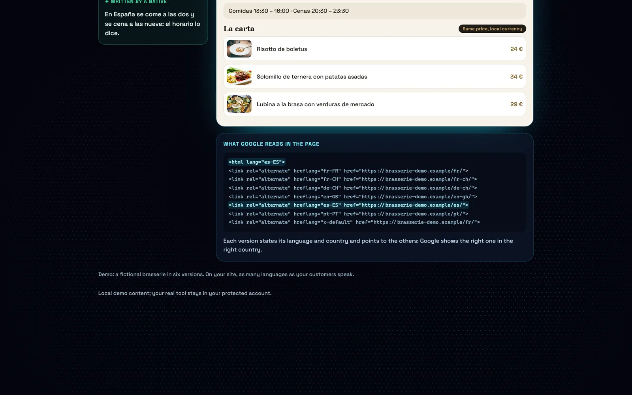Click the Same price, local currency badge
This screenshot has height=395, width=632.
(x=492, y=29)
